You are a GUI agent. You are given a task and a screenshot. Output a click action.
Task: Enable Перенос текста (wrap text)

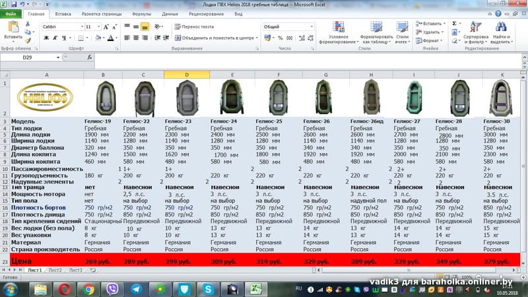(194, 26)
